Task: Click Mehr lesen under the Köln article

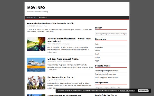Action: click(x=50, y=32)
